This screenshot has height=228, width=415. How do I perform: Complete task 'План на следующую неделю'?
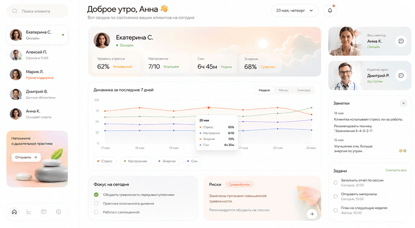335,210
